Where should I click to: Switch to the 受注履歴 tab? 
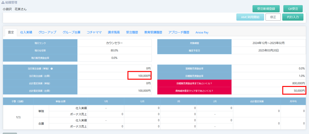[132, 32]
